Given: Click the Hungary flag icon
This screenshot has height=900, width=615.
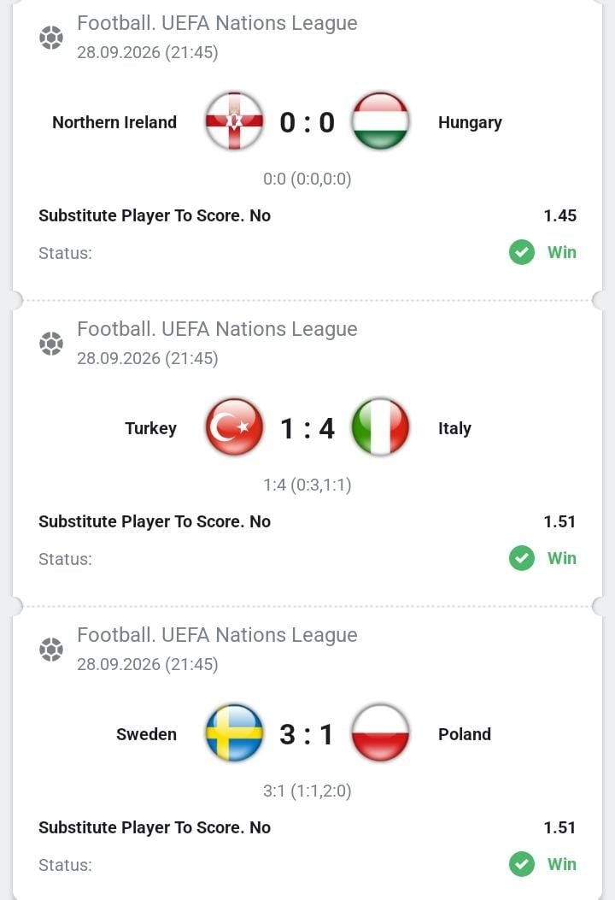Looking at the screenshot, I should [x=380, y=121].
